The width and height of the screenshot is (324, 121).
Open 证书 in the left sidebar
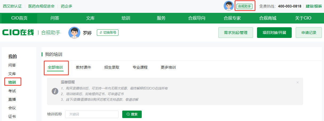point(12,116)
